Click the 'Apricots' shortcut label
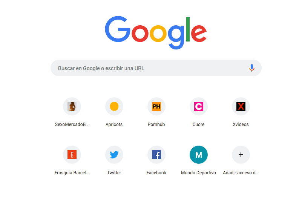This screenshot has height=206, width=302. point(114,125)
